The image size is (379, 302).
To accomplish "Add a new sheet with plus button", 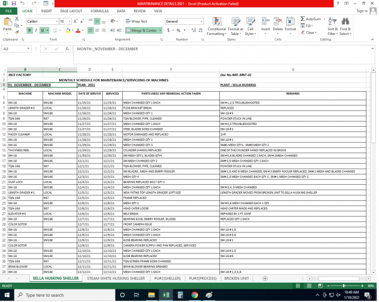I will click(x=265, y=278).
